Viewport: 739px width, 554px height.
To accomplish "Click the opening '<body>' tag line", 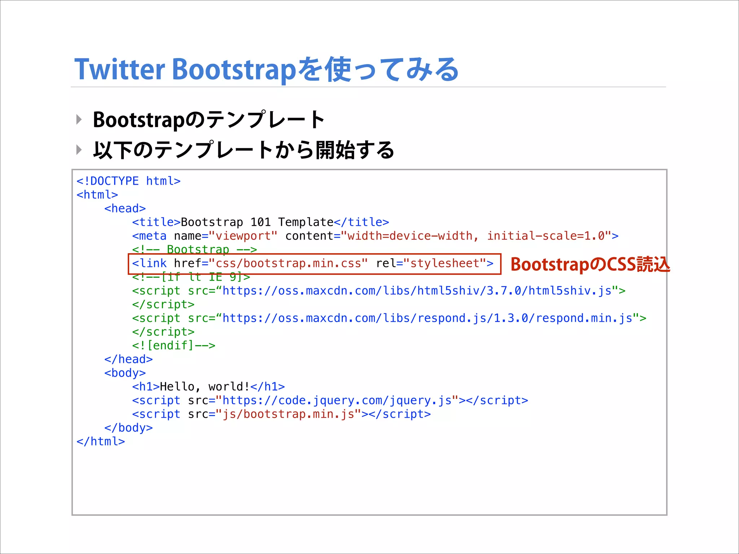I will pyautogui.click(x=125, y=373).
